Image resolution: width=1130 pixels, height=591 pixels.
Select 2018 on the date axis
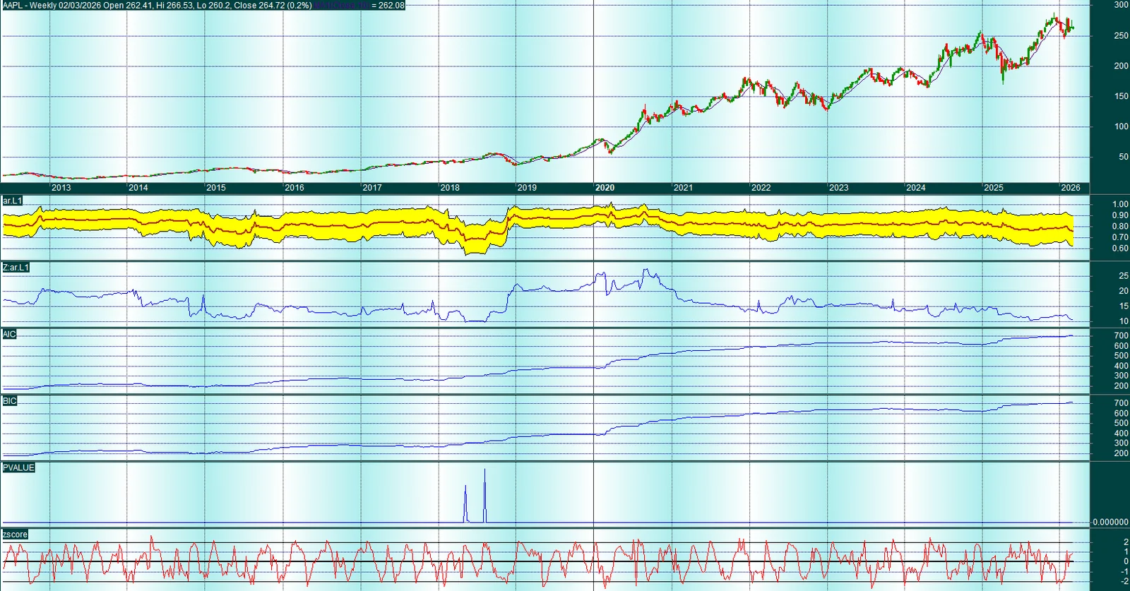[450, 188]
